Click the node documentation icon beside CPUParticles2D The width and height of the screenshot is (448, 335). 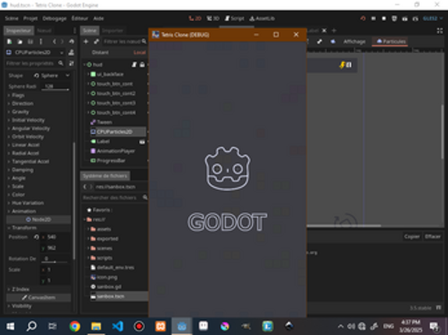pos(71,52)
